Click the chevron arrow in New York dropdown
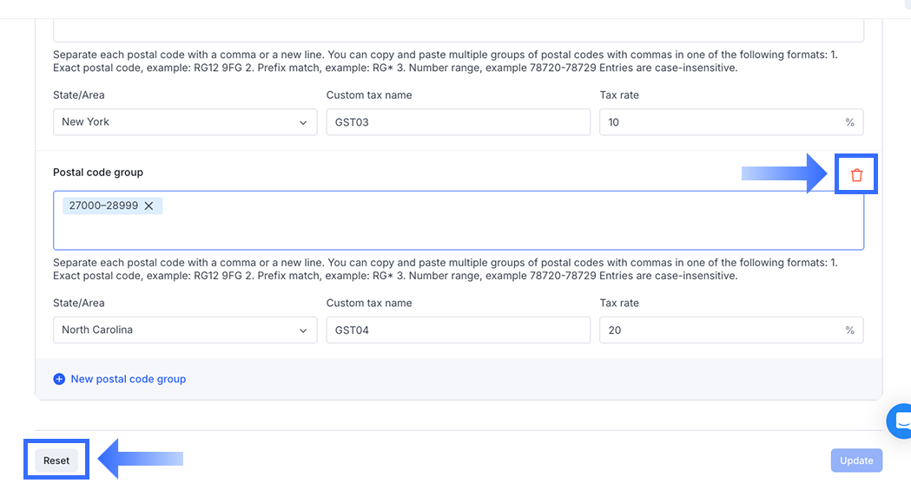This screenshot has height=483, width=911. coord(302,122)
